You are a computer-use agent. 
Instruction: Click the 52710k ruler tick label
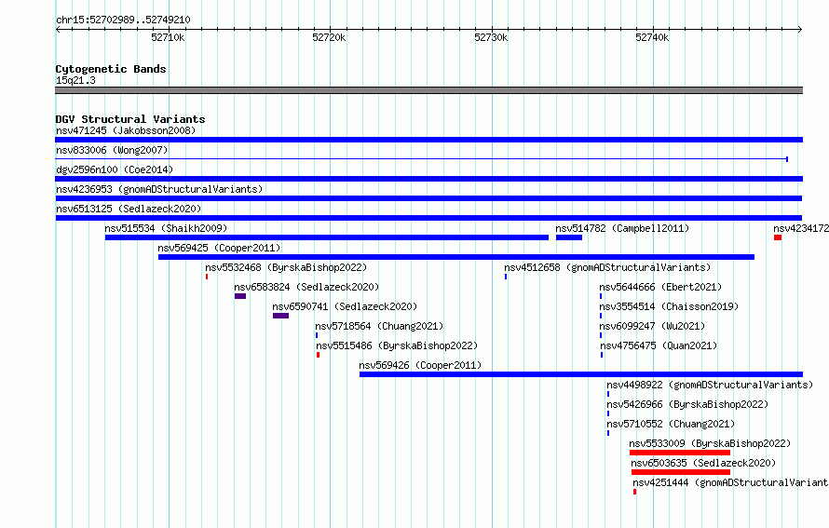point(168,37)
